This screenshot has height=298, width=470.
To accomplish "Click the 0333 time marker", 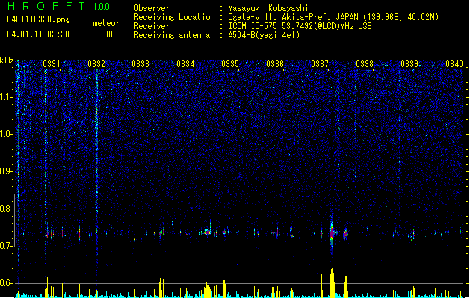I will (x=140, y=64).
